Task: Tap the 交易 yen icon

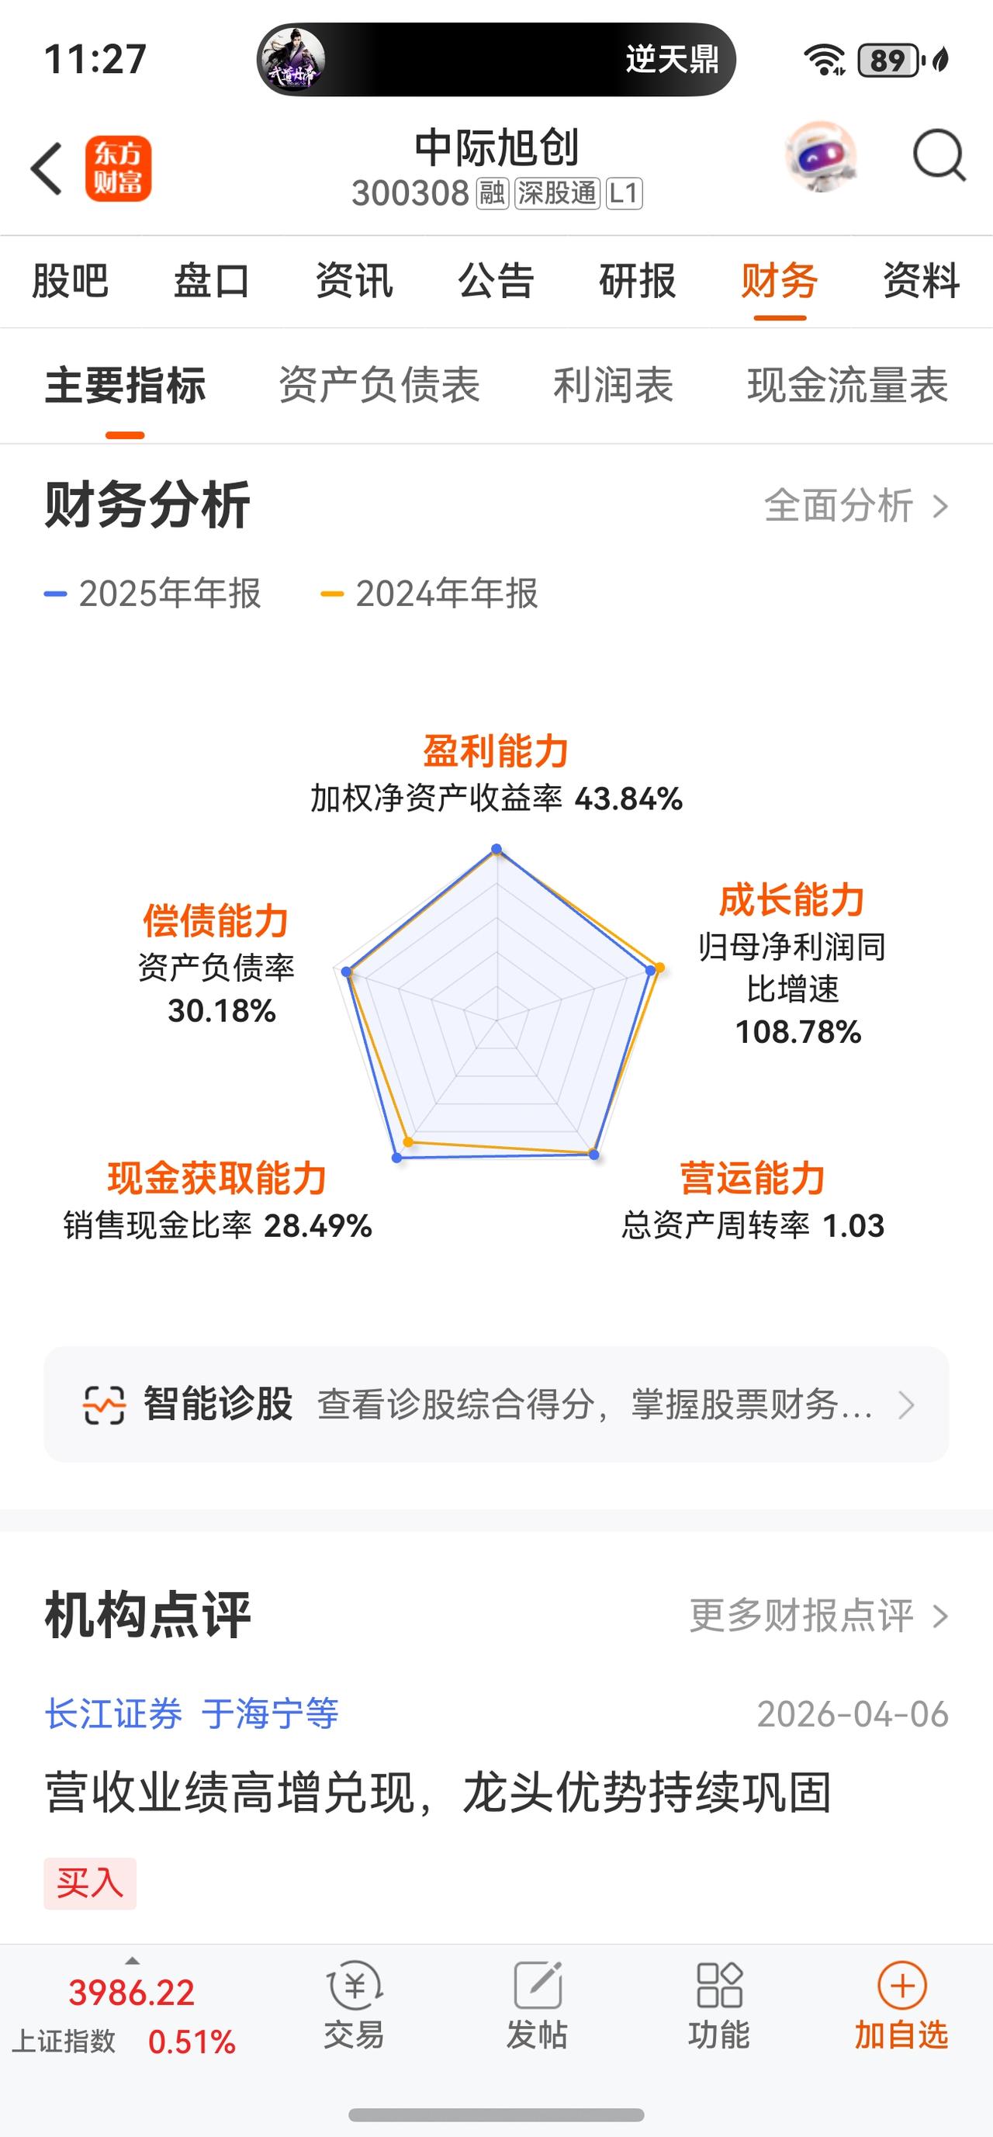Action: [x=355, y=1986]
